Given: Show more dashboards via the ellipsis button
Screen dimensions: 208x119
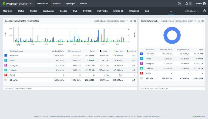Looking at the screenshot, I should (x=170, y=11).
